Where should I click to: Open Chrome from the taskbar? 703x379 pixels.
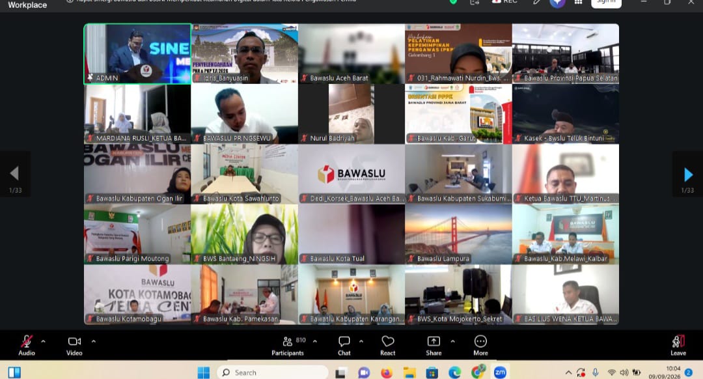[x=478, y=372]
